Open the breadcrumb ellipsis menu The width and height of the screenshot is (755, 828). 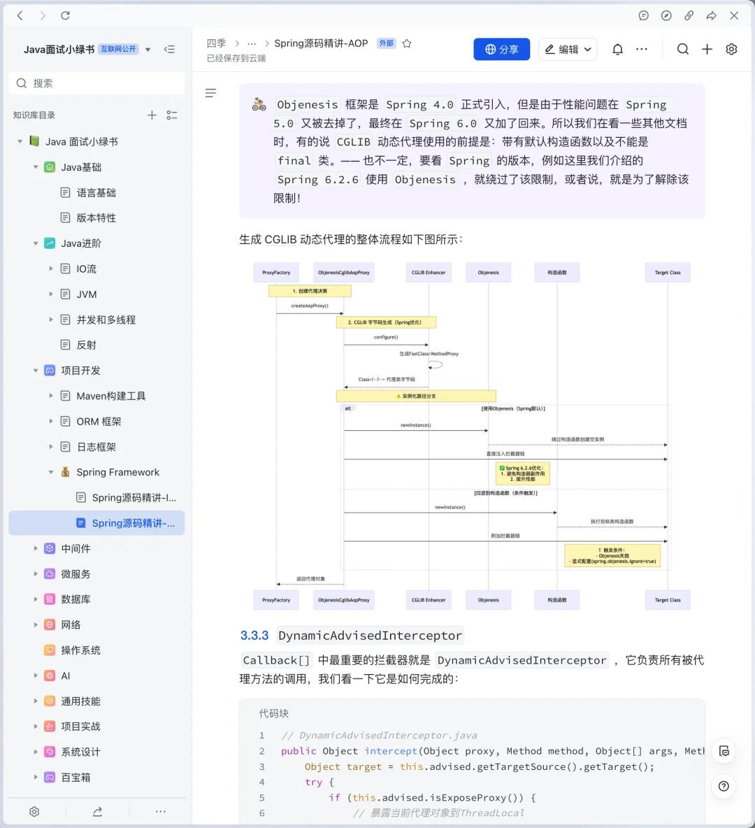tap(252, 43)
